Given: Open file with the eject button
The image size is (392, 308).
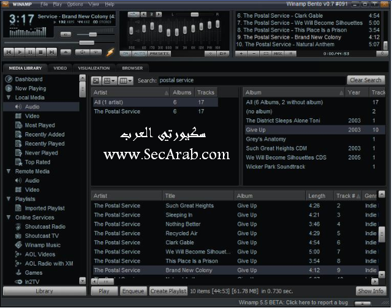Looking at the screenshot, I should coord(66,52).
